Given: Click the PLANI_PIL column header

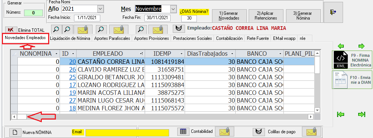Looking at the screenshot, I should click(299, 54).
